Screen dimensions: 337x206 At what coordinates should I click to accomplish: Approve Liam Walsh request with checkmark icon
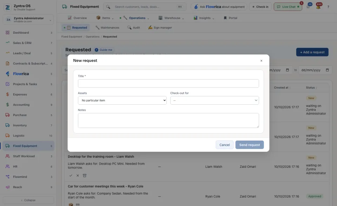click(x=71, y=176)
